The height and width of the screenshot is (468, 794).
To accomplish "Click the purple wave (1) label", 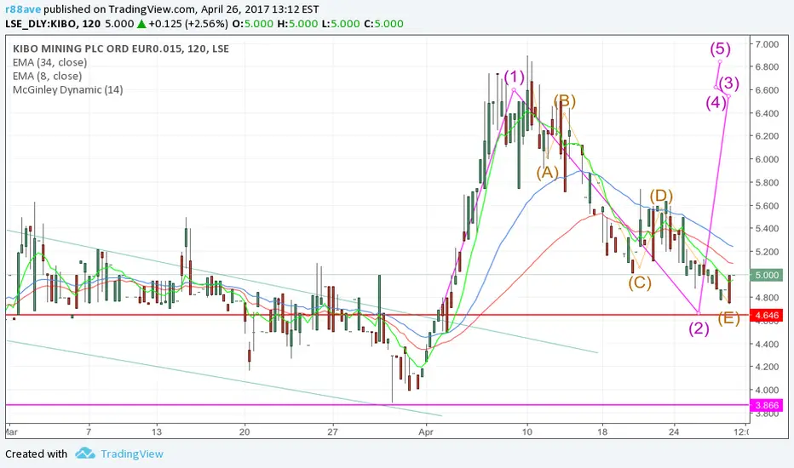I will click(x=514, y=77).
